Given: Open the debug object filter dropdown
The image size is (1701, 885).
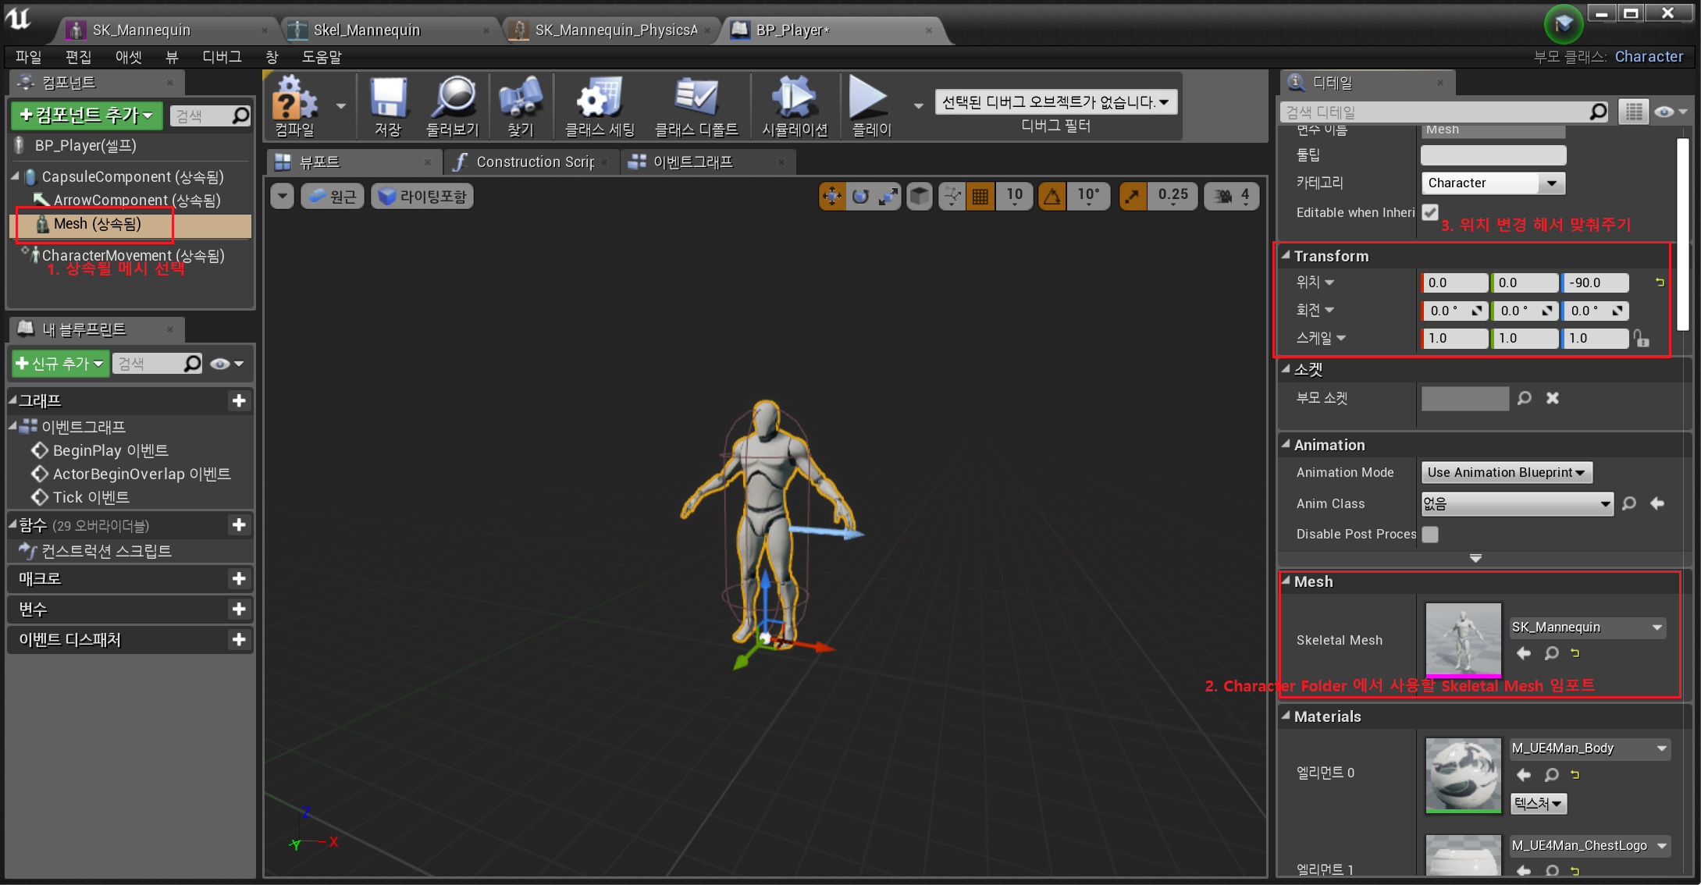Looking at the screenshot, I should 1055,102.
